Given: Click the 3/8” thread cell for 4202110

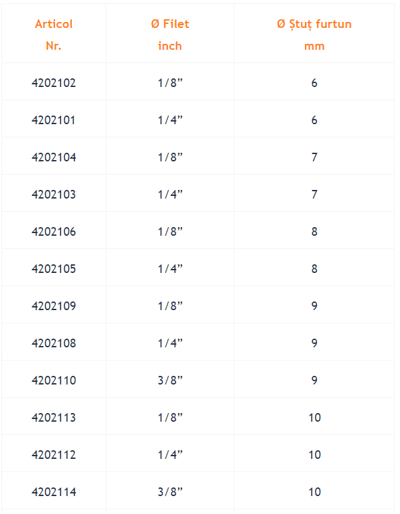Looking at the screenshot, I should (170, 381).
